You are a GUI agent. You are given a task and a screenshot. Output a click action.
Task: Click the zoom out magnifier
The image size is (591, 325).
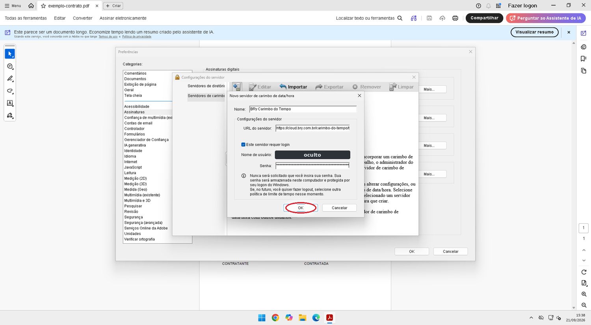coord(584,305)
